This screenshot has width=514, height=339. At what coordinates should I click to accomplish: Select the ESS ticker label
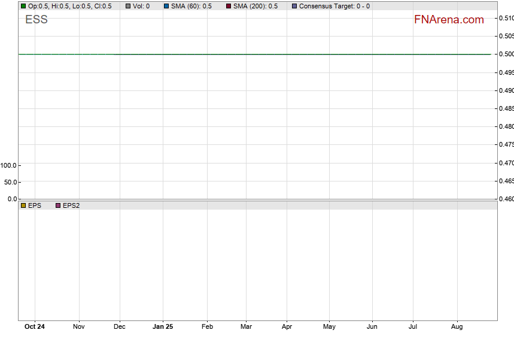pyautogui.click(x=37, y=20)
